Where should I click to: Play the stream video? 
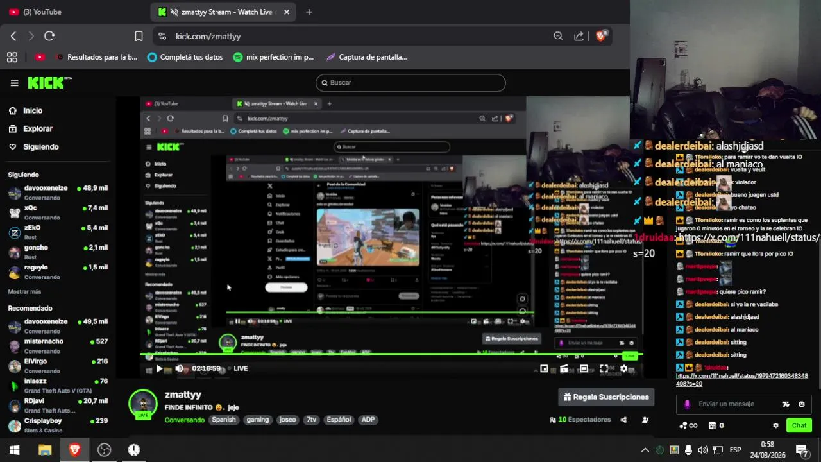[x=159, y=368]
